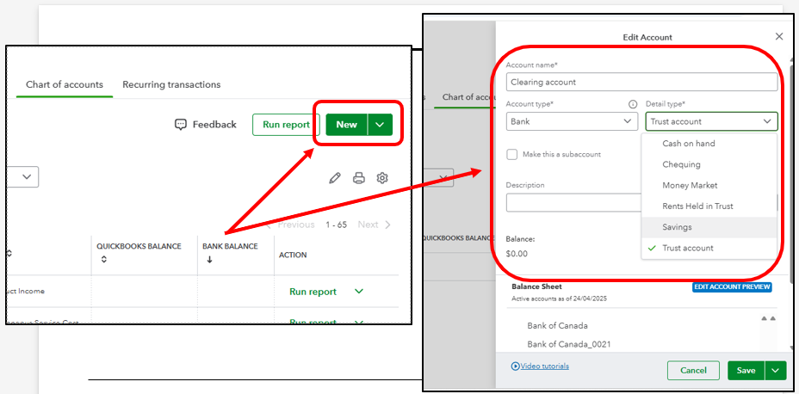
Task: Open the Detail type Trust account dropdown
Action: pos(711,121)
